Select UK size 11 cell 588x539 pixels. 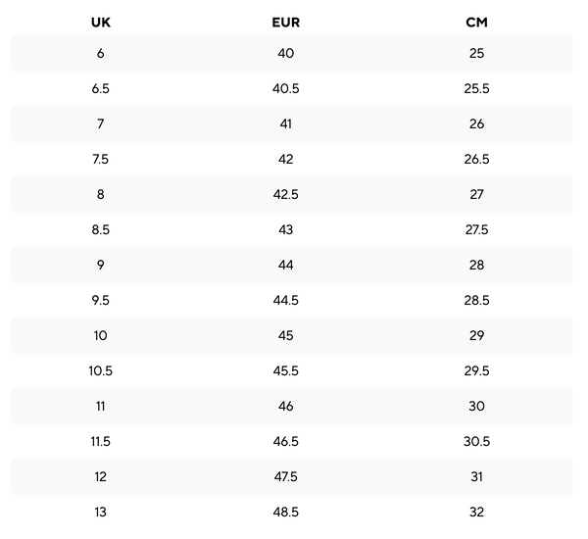[x=101, y=406]
